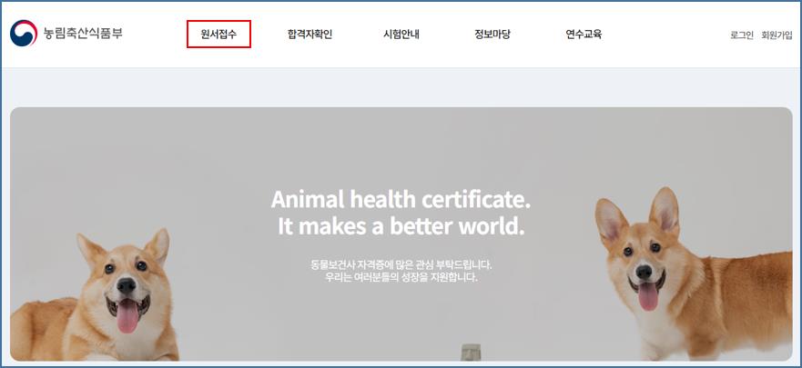802x368 pixels.
Task: Click the 'Animal health certificate.' headline
Action: (x=401, y=199)
